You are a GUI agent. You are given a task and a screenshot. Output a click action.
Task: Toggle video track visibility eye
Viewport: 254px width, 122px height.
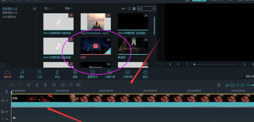(x=7, y=100)
